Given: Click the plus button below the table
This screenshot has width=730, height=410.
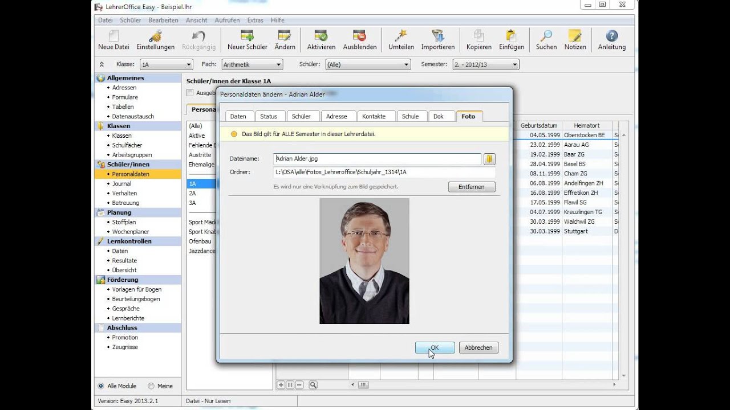Looking at the screenshot, I should coord(281,385).
